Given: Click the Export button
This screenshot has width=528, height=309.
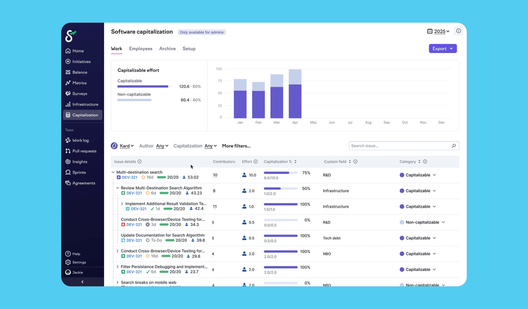Looking at the screenshot, I should coord(443,48).
